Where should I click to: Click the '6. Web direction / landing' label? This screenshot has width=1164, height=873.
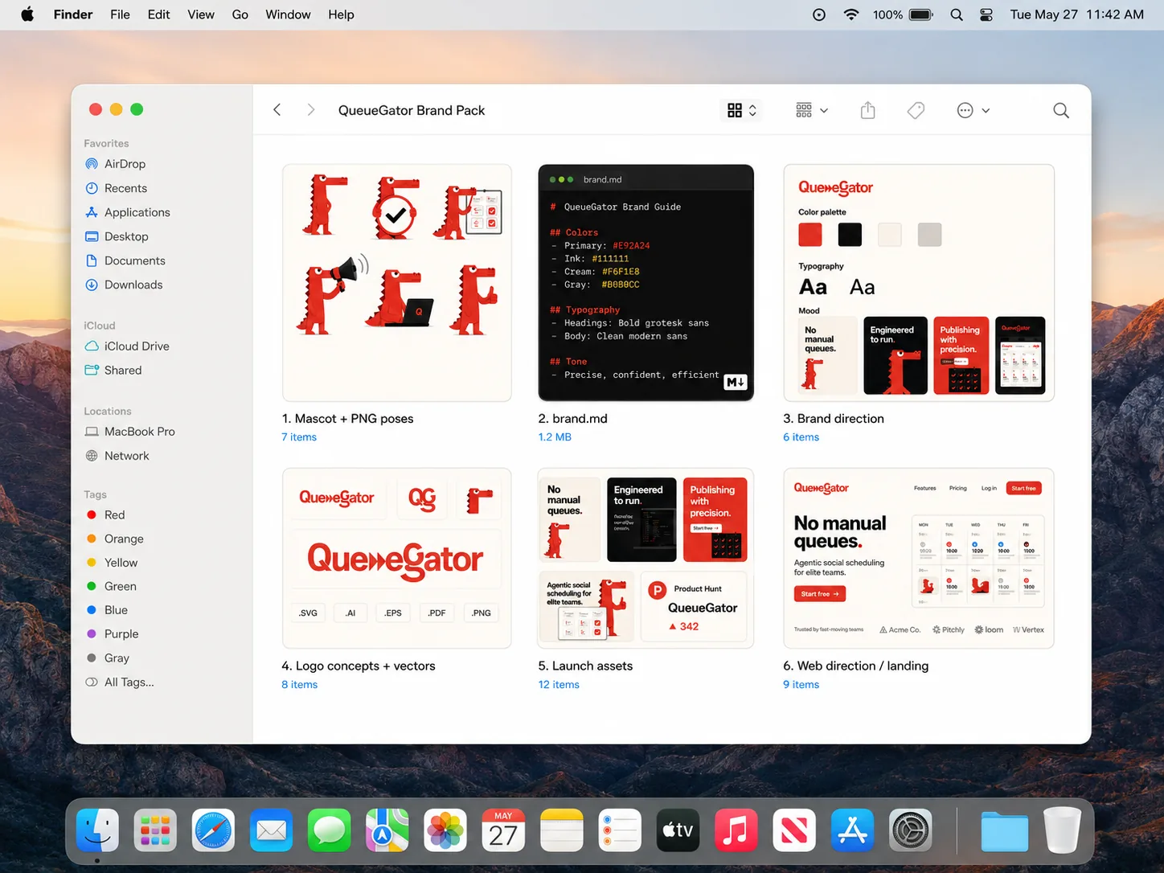pos(856,666)
